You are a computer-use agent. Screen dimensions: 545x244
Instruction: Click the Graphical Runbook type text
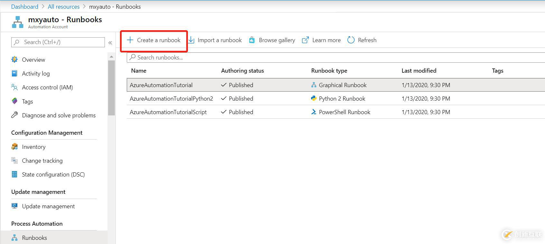click(x=343, y=85)
